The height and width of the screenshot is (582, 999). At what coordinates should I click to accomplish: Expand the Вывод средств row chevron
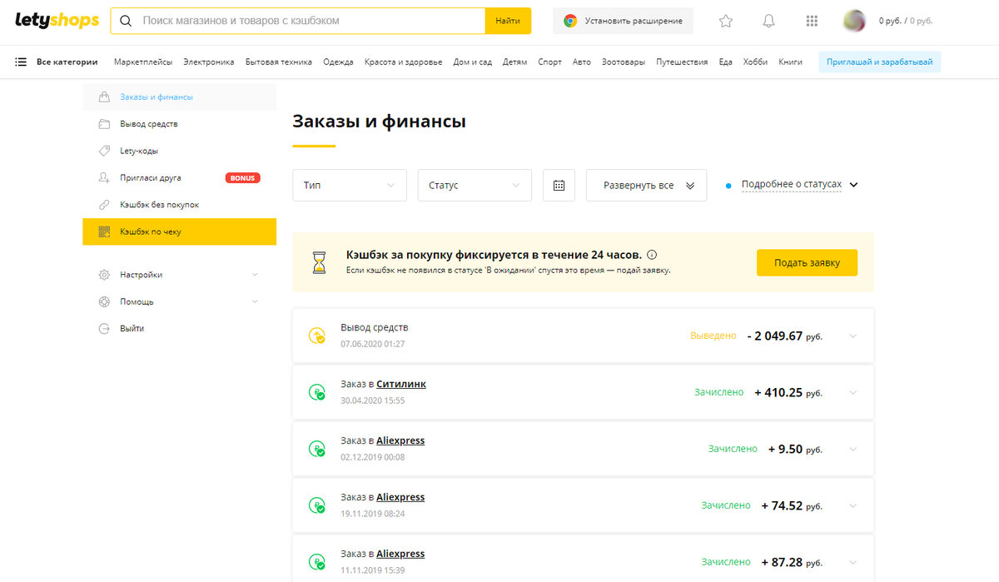tap(852, 336)
